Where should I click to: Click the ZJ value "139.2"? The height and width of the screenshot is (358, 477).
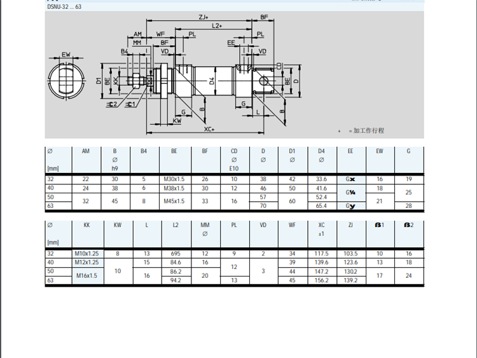tap(350, 280)
